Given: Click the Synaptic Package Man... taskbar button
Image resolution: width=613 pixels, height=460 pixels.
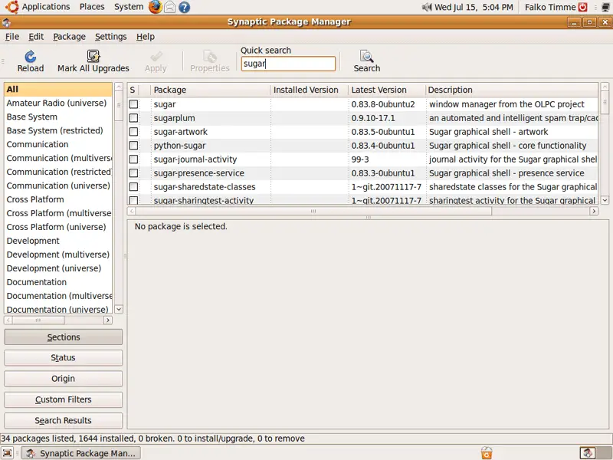Looking at the screenshot, I should click(x=80, y=453).
